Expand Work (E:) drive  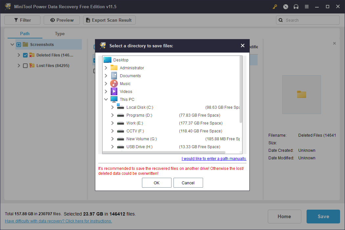[x=112, y=123]
